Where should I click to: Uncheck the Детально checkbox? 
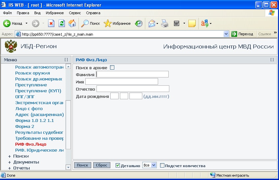tap(118, 165)
